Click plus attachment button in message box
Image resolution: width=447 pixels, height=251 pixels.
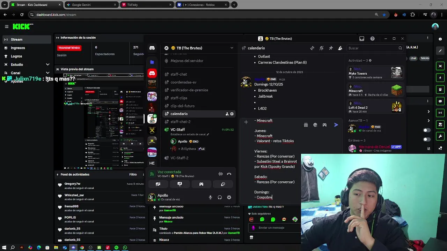pyautogui.click(x=246, y=122)
